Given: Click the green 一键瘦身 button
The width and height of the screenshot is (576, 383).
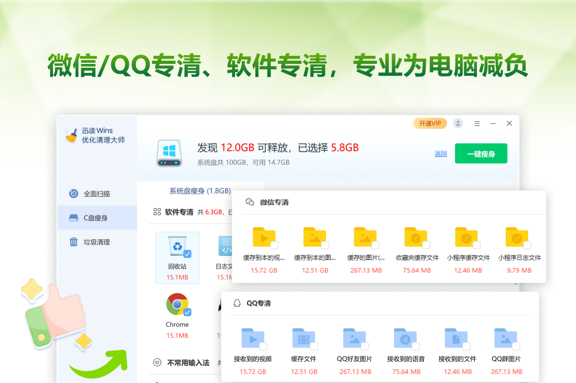Looking at the screenshot, I should [x=481, y=154].
